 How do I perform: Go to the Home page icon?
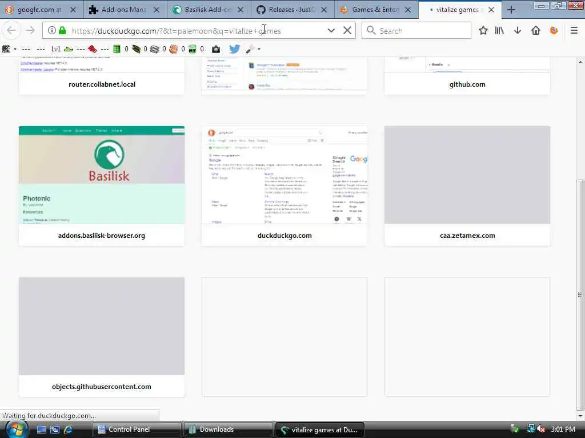(x=536, y=31)
